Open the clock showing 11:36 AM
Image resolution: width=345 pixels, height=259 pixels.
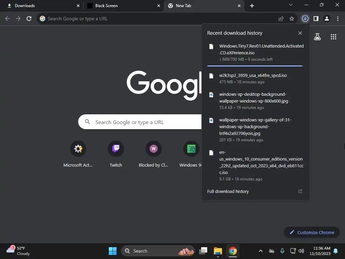320,251
